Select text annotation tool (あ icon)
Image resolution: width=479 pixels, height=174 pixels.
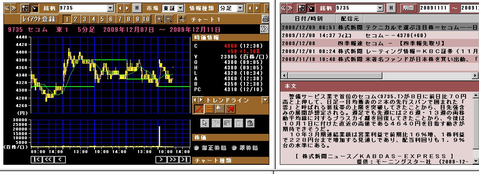click(x=220, y=109)
